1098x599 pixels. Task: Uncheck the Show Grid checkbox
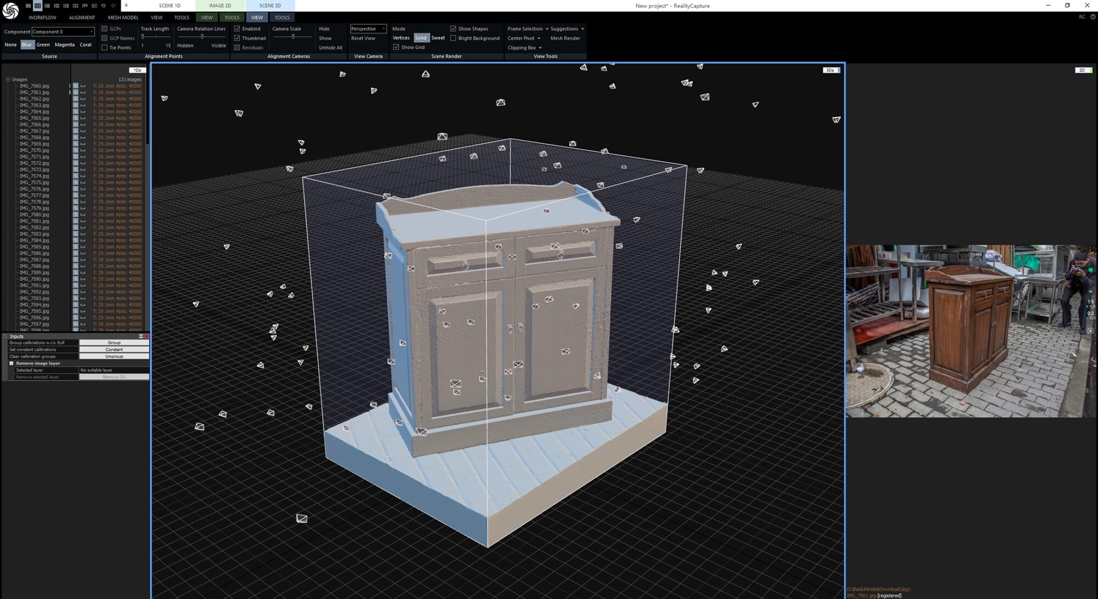point(396,47)
